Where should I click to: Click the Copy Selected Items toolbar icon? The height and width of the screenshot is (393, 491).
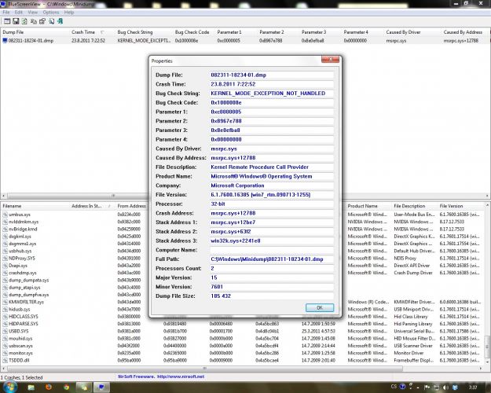pyautogui.click(x=34, y=21)
